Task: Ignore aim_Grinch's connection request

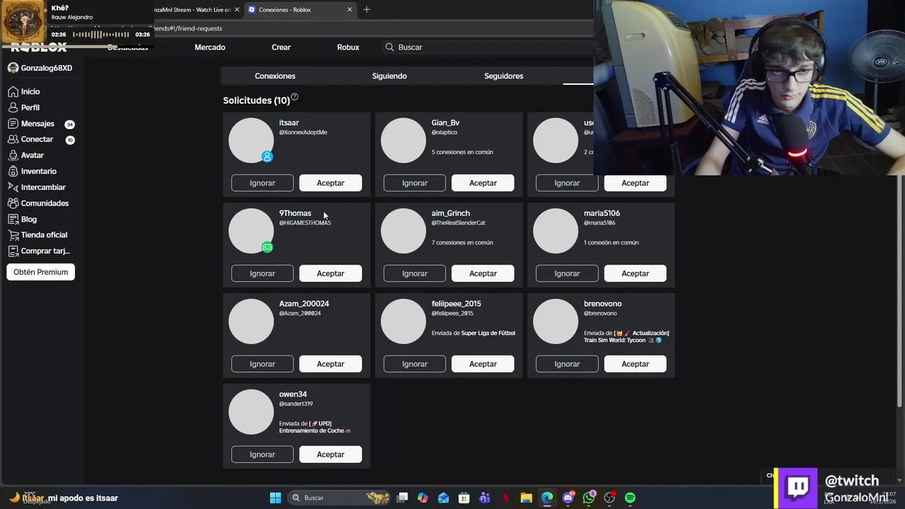Action: point(414,274)
